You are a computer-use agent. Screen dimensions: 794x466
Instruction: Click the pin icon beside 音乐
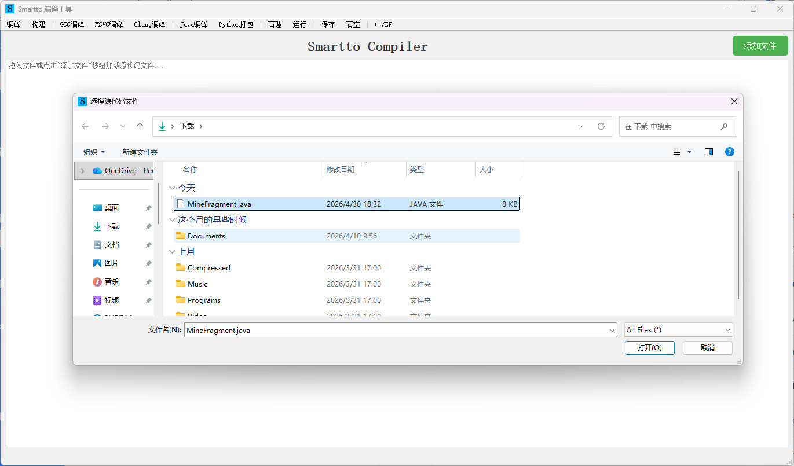coord(148,282)
